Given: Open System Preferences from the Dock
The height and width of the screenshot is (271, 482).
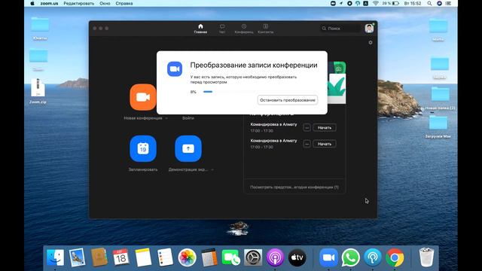Looking at the screenshot, I should (x=253, y=257).
